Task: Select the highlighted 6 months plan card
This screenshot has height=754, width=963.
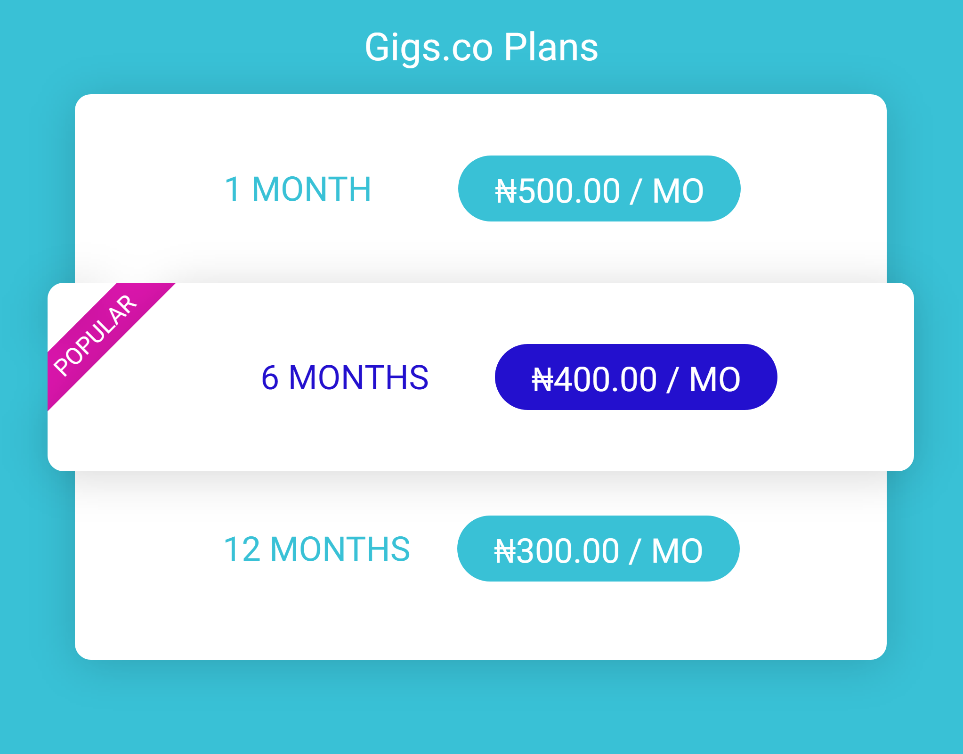Action: click(x=480, y=377)
